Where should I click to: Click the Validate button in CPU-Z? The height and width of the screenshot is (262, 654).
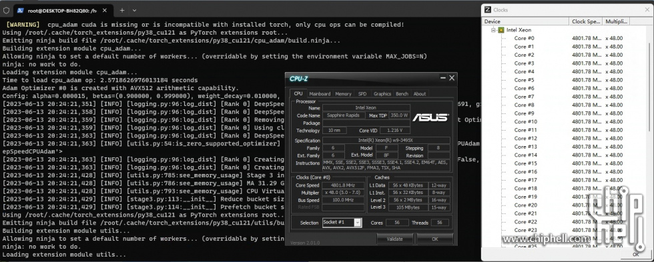[x=394, y=239]
